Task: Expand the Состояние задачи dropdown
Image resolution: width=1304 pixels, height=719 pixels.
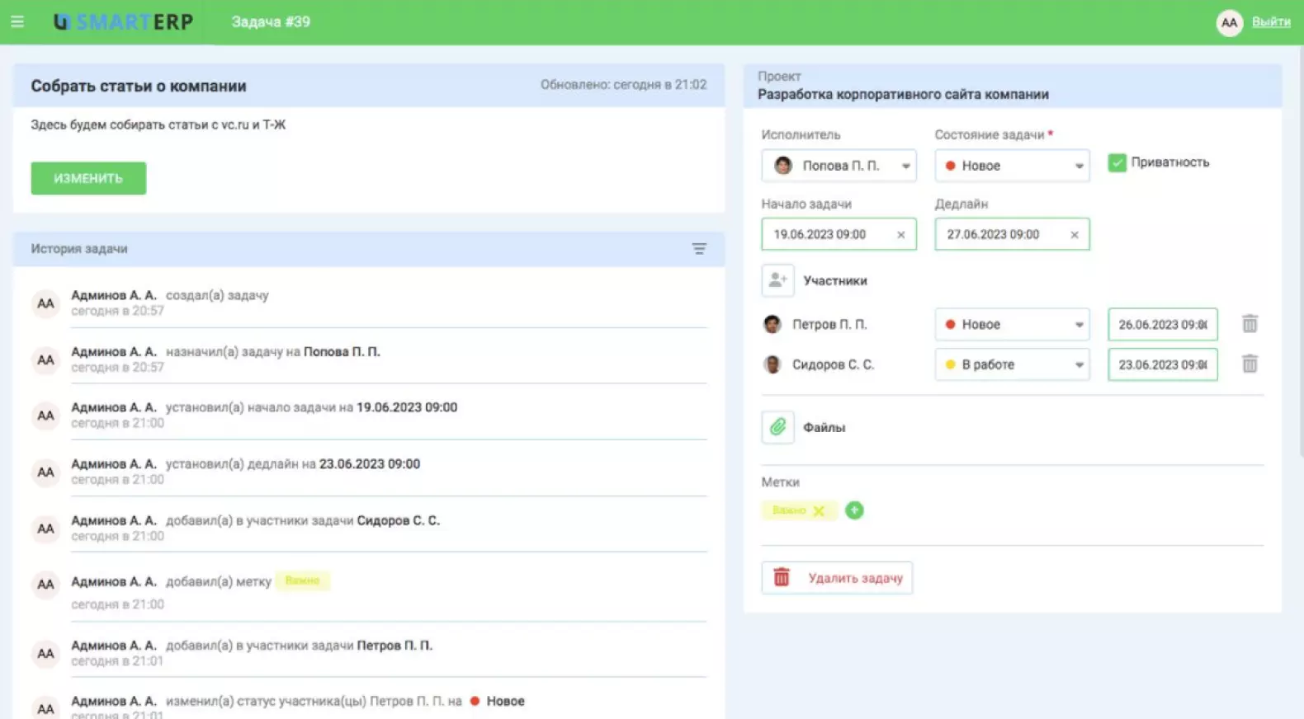Action: [1012, 166]
